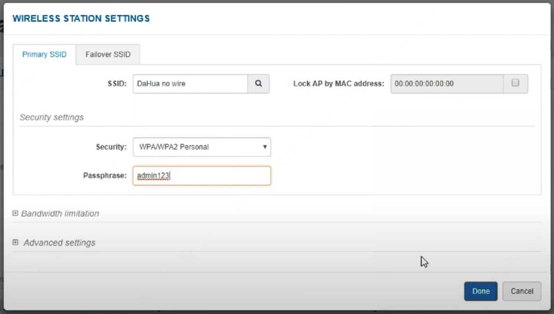Click the "SSID:" field label
This screenshot has height=314, width=554.
117,84
